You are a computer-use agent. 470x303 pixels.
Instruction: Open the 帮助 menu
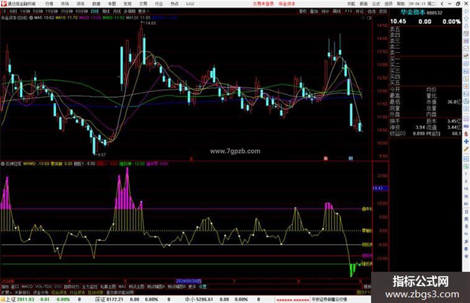401,4
